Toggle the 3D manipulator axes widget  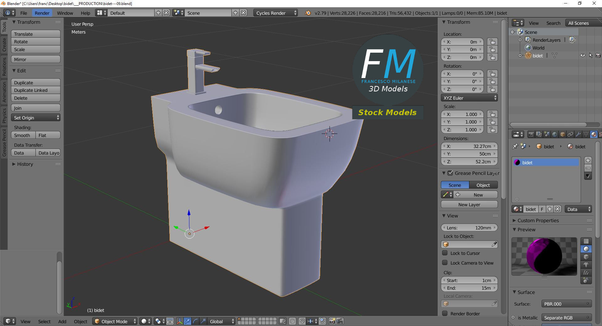[180, 321]
